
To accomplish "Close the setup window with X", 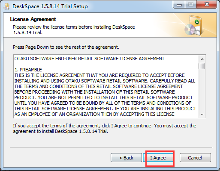I will (207, 5).
